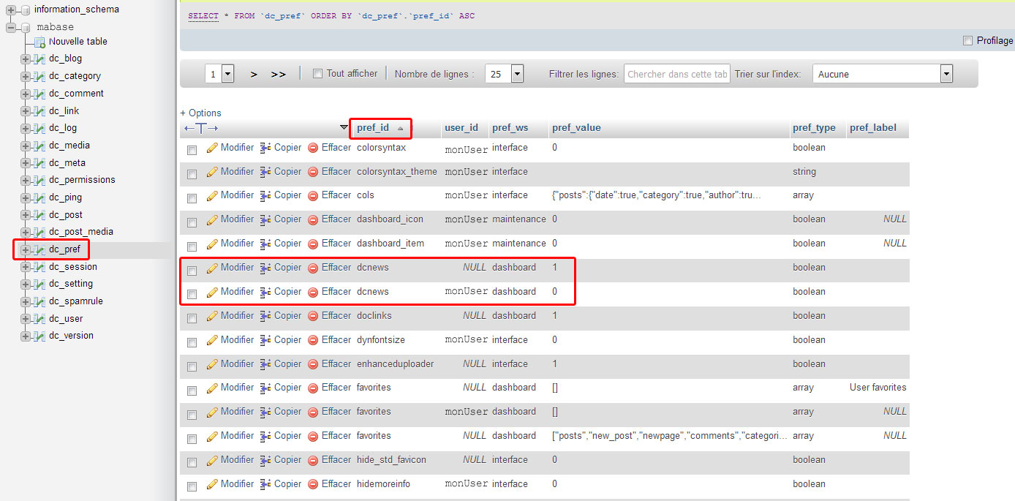Viewport: 1015px width, 501px height.
Task: Click the table icon beside dc_session
Action: point(39,267)
